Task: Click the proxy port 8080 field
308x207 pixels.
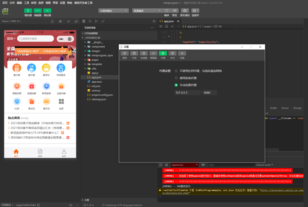Action: pos(210,92)
